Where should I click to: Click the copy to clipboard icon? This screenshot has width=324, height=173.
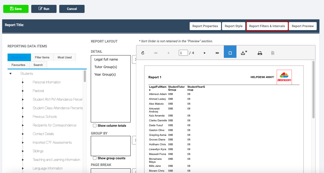point(273,53)
